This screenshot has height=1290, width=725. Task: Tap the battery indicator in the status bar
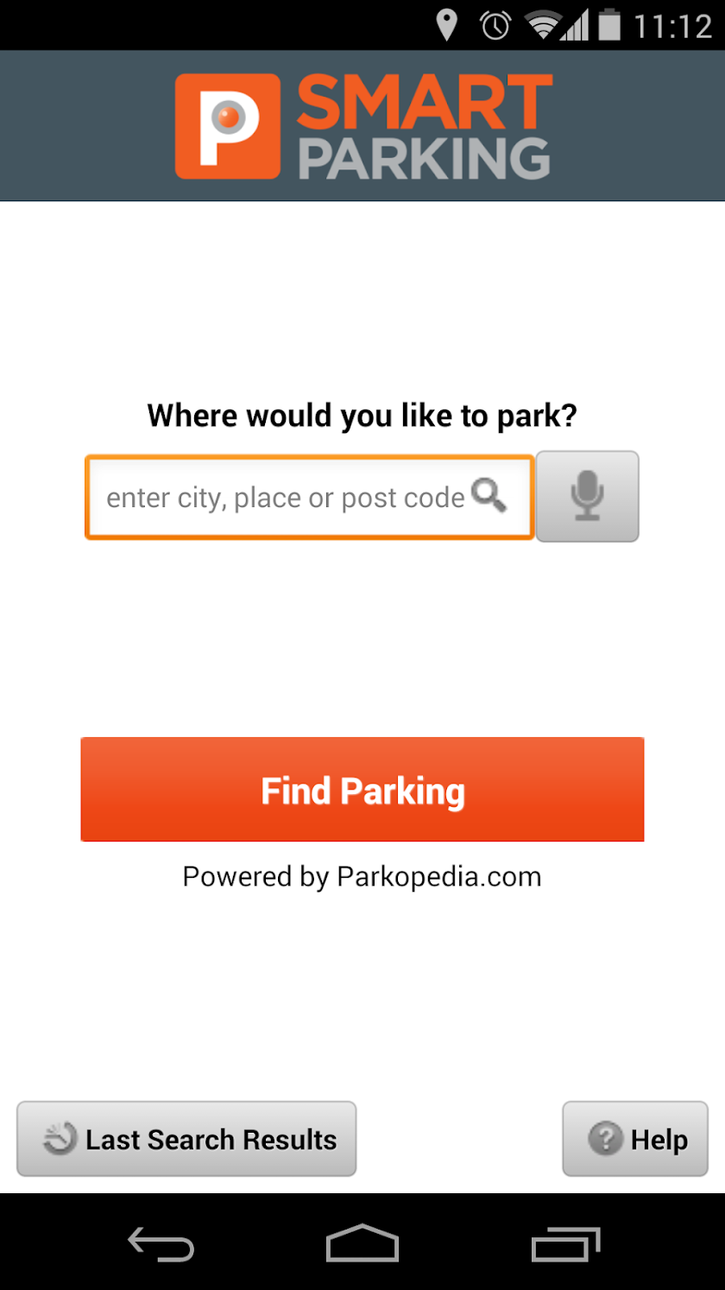(x=609, y=25)
